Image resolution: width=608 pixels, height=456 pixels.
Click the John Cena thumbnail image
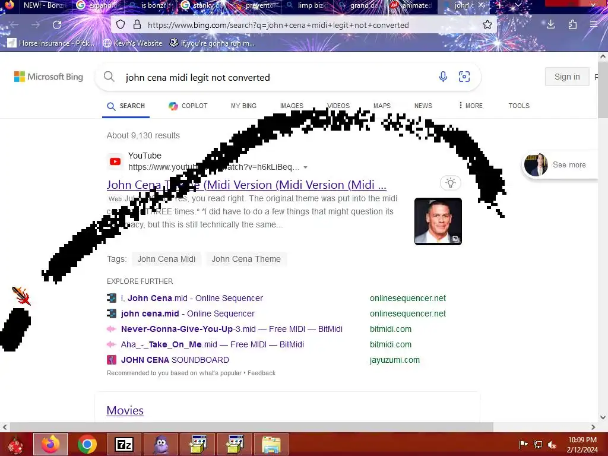(438, 221)
